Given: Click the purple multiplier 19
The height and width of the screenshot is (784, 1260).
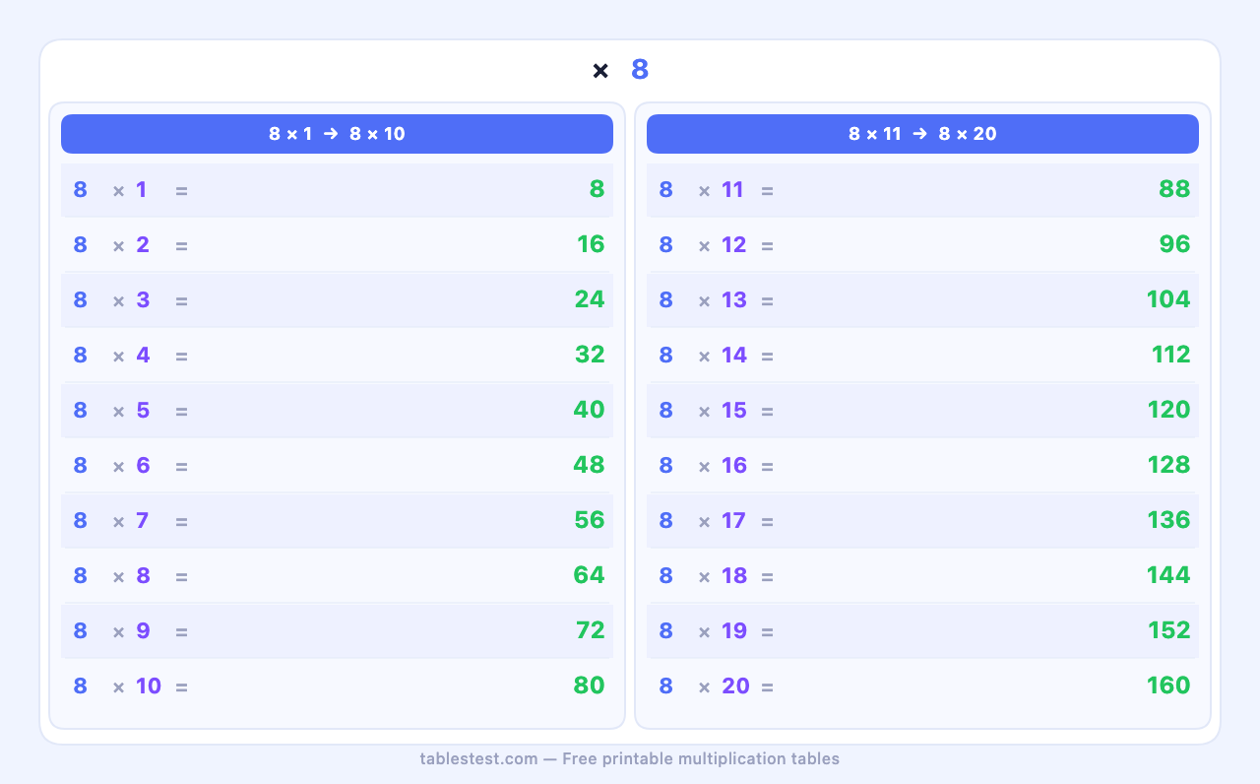Looking at the screenshot, I should pyautogui.click(x=733, y=630).
